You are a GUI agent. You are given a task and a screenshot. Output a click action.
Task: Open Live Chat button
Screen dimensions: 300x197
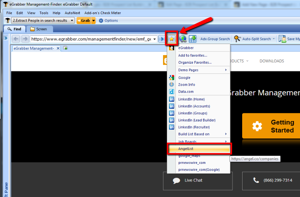pyautogui.click(x=198, y=180)
